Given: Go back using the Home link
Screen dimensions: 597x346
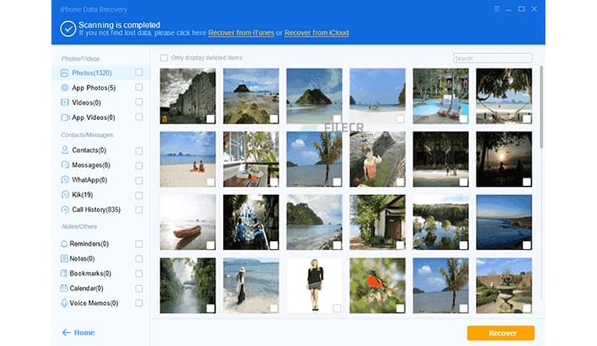Looking at the screenshot, I should pyautogui.click(x=84, y=332).
